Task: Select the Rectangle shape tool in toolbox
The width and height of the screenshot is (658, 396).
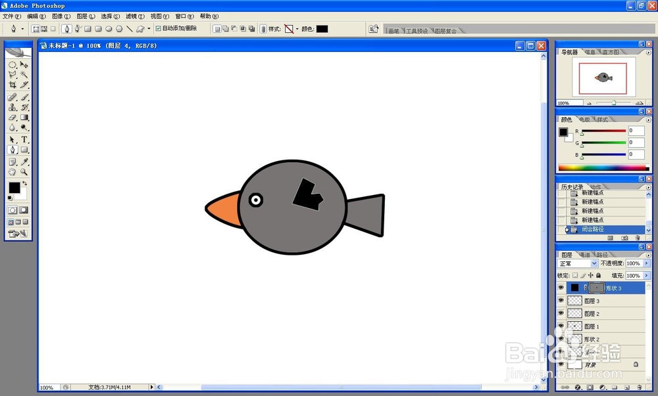Action: [24, 150]
